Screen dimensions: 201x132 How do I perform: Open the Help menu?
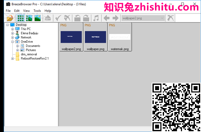click(x=48, y=11)
